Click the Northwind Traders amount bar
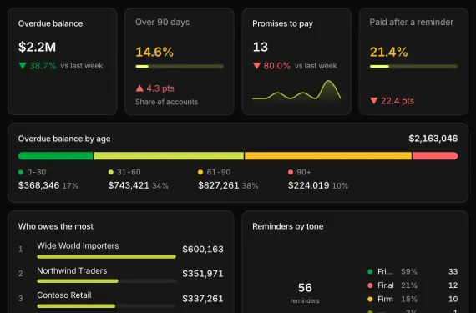The image size is (476, 313). (x=106, y=281)
